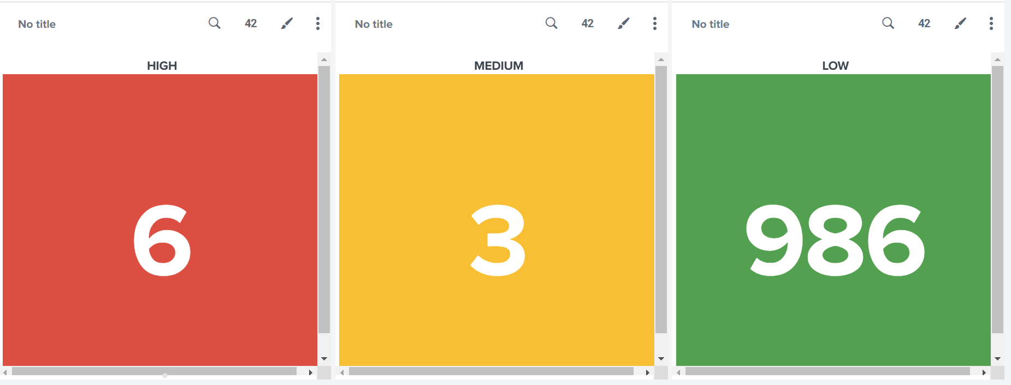This screenshot has width=1011, height=385.
Task: Open search on the MEDIUM card
Action: pos(551,23)
